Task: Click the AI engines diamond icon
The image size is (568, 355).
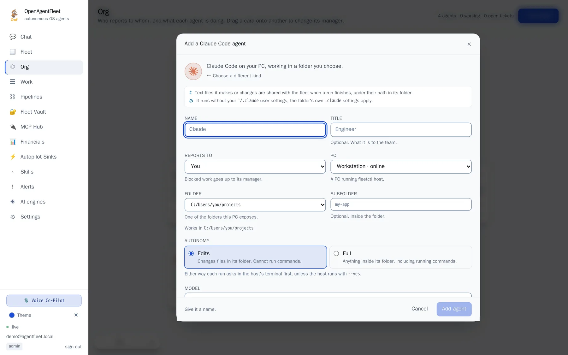Action: coord(13,202)
